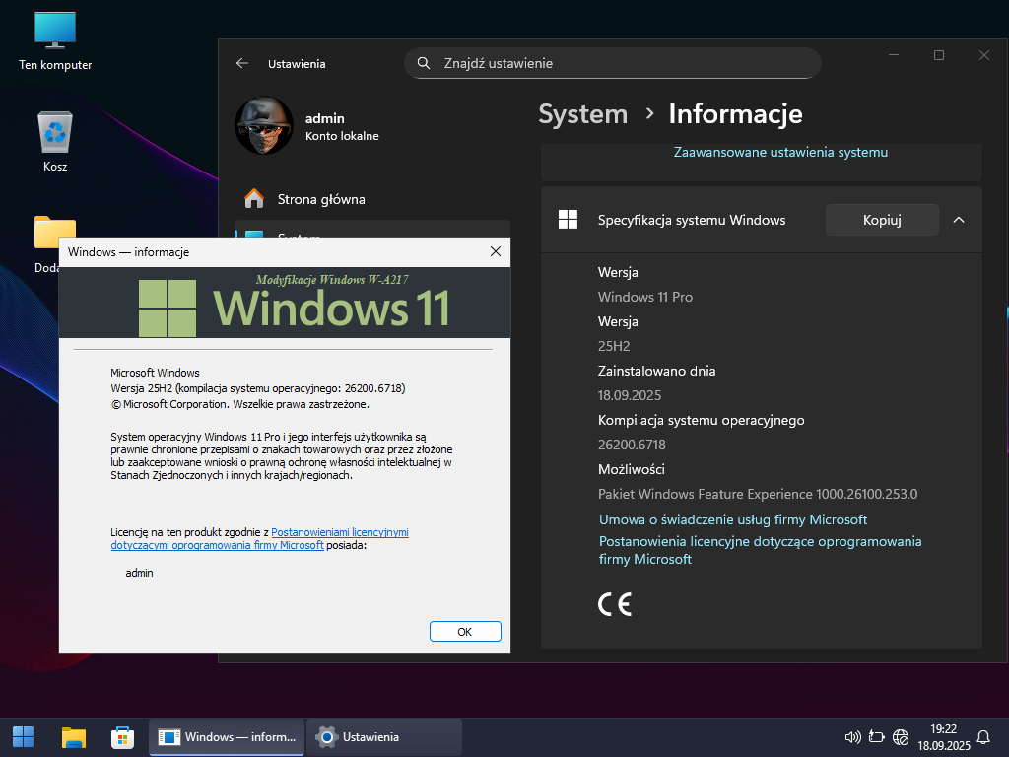This screenshot has width=1009, height=757.
Task: Click the Windows Start button
Action: tap(23, 736)
